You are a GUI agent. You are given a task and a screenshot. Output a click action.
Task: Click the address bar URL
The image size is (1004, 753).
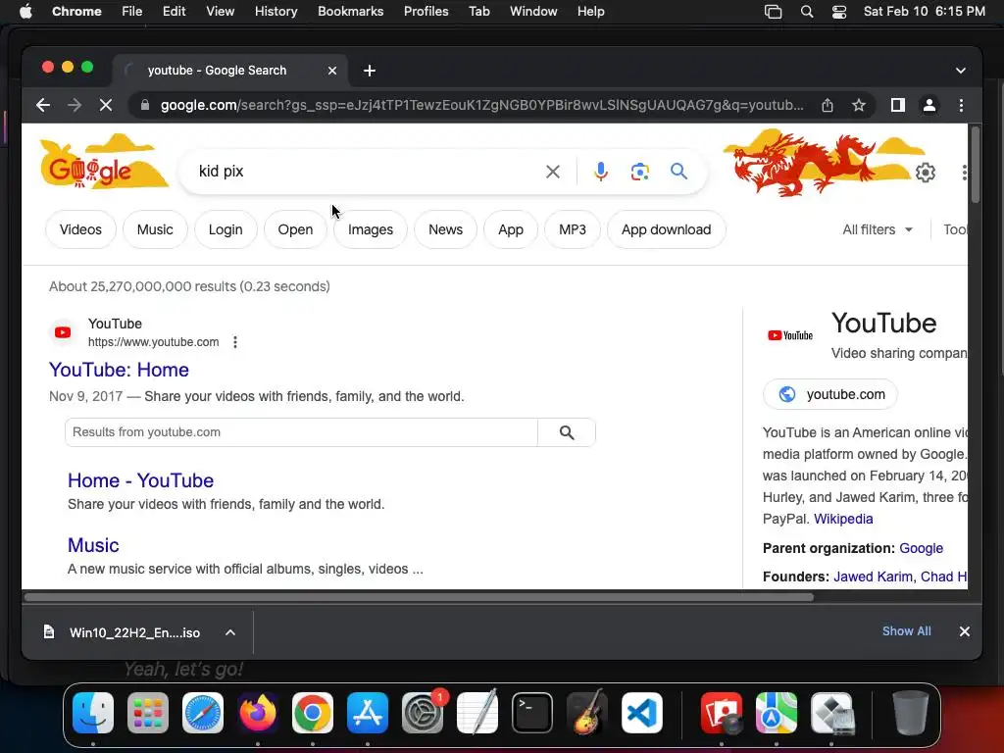[x=481, y=105]
